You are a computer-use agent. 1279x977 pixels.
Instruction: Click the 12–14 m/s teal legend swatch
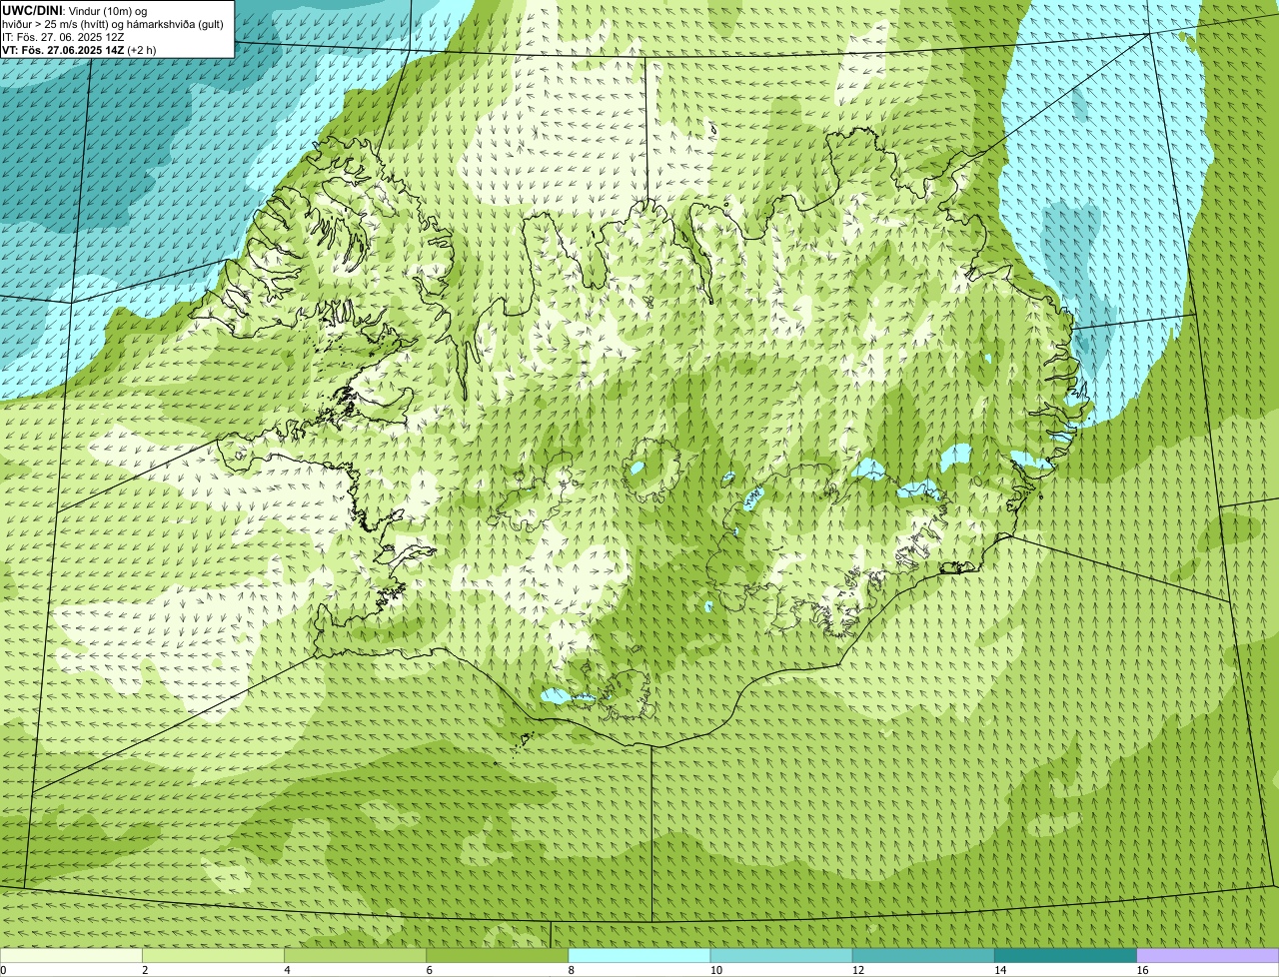pos(923,955)
